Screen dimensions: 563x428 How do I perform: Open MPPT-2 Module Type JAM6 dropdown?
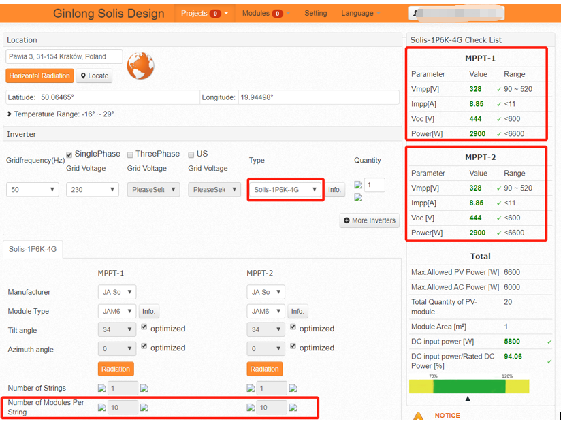pyautogui.click(x=266, y=311)
